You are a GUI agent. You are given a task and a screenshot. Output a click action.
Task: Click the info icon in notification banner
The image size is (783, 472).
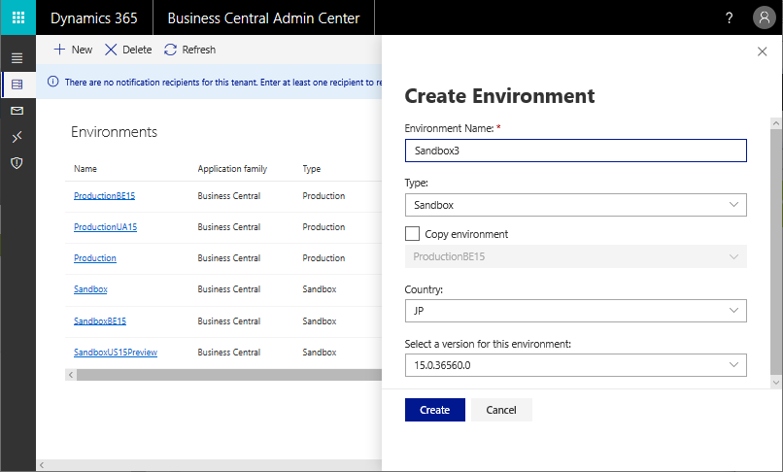pyautogui.click(x=52, y=82)
